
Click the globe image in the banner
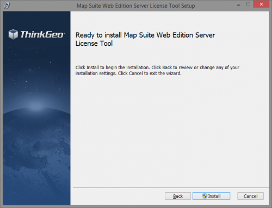36,156
